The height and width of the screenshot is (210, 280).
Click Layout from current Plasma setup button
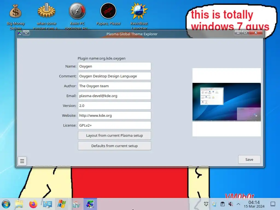(x=115, y=135)
